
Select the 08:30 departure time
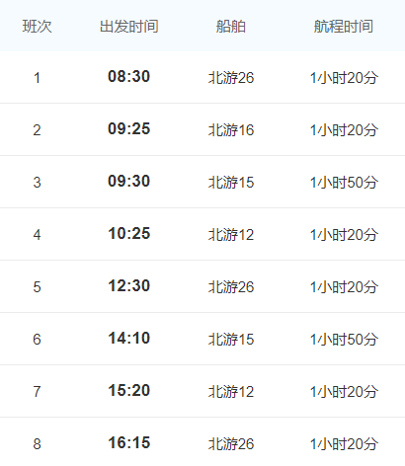point(129,76)
